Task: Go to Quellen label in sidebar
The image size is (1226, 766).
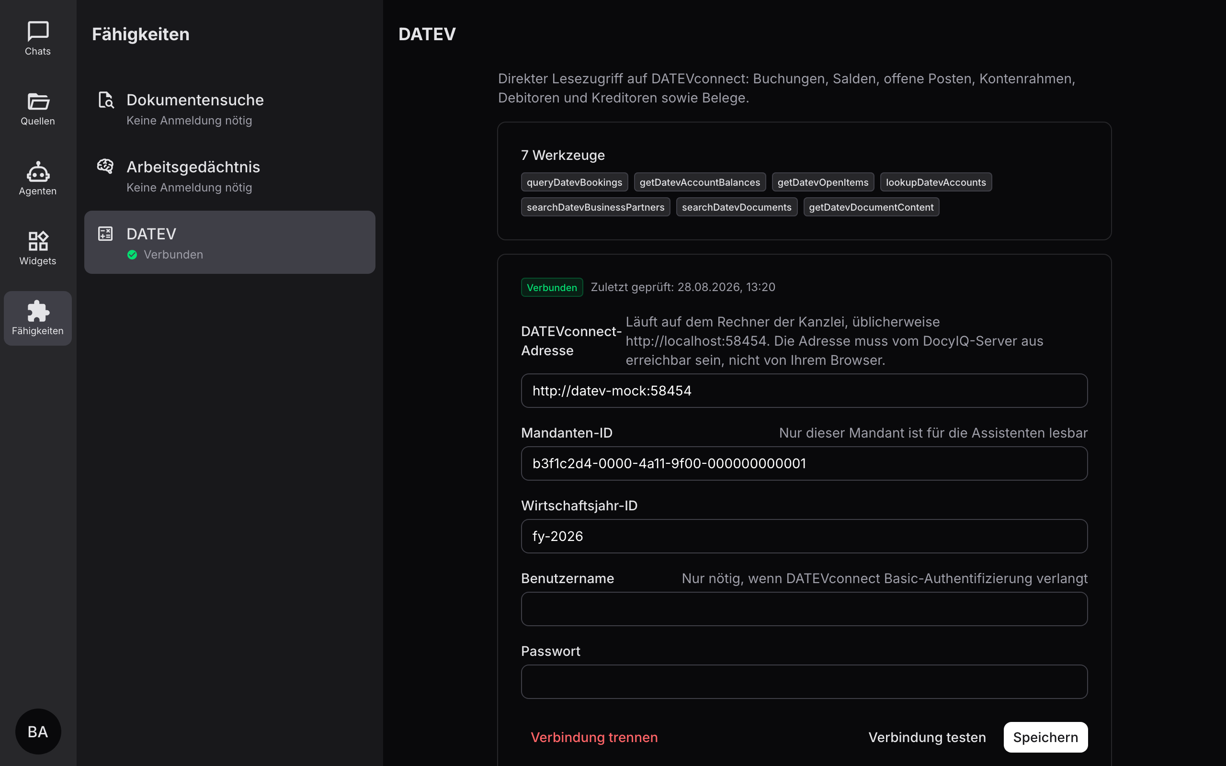Action: [x=38, y=121]
